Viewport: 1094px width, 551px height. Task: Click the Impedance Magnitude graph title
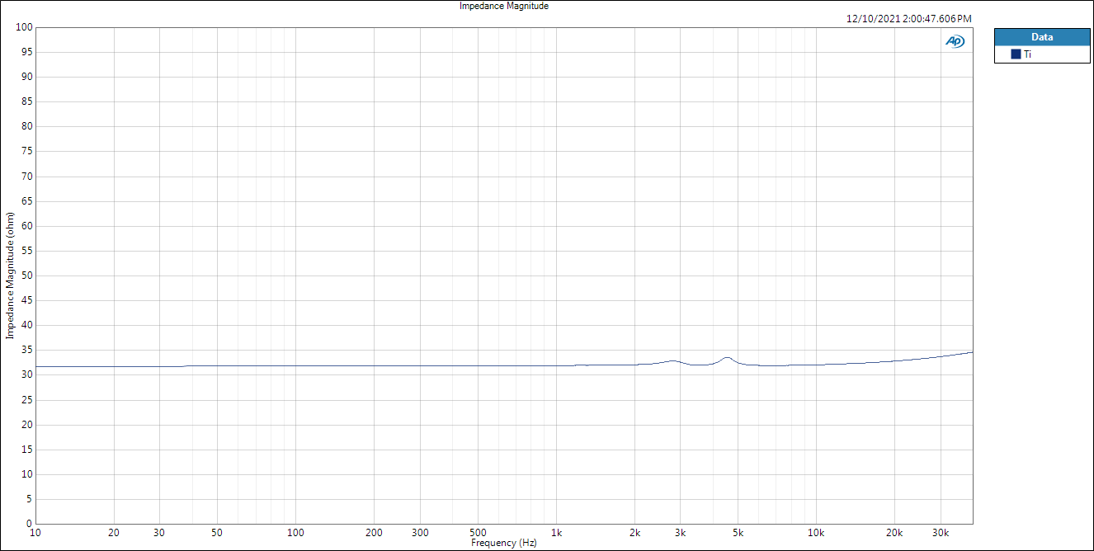(x=503, y=6)
